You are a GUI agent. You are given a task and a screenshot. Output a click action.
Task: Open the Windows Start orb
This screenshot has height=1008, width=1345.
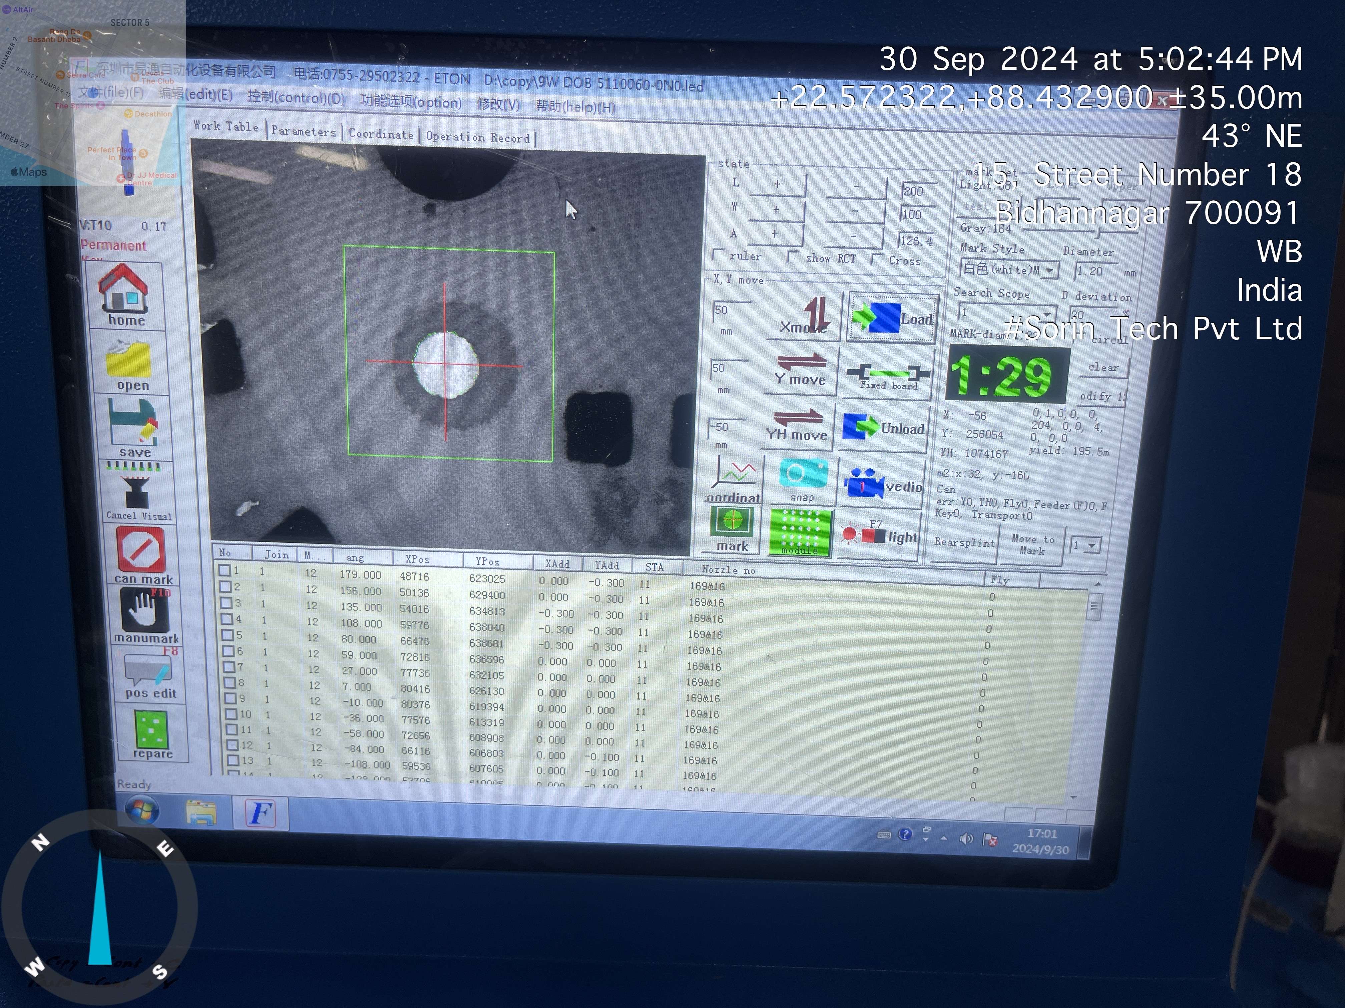[142, 811]
